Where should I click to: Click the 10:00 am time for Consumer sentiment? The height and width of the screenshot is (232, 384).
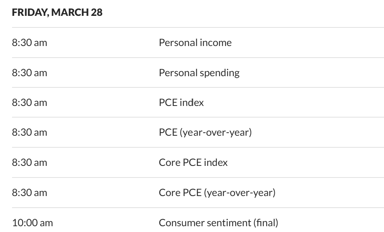pos(32,222)
